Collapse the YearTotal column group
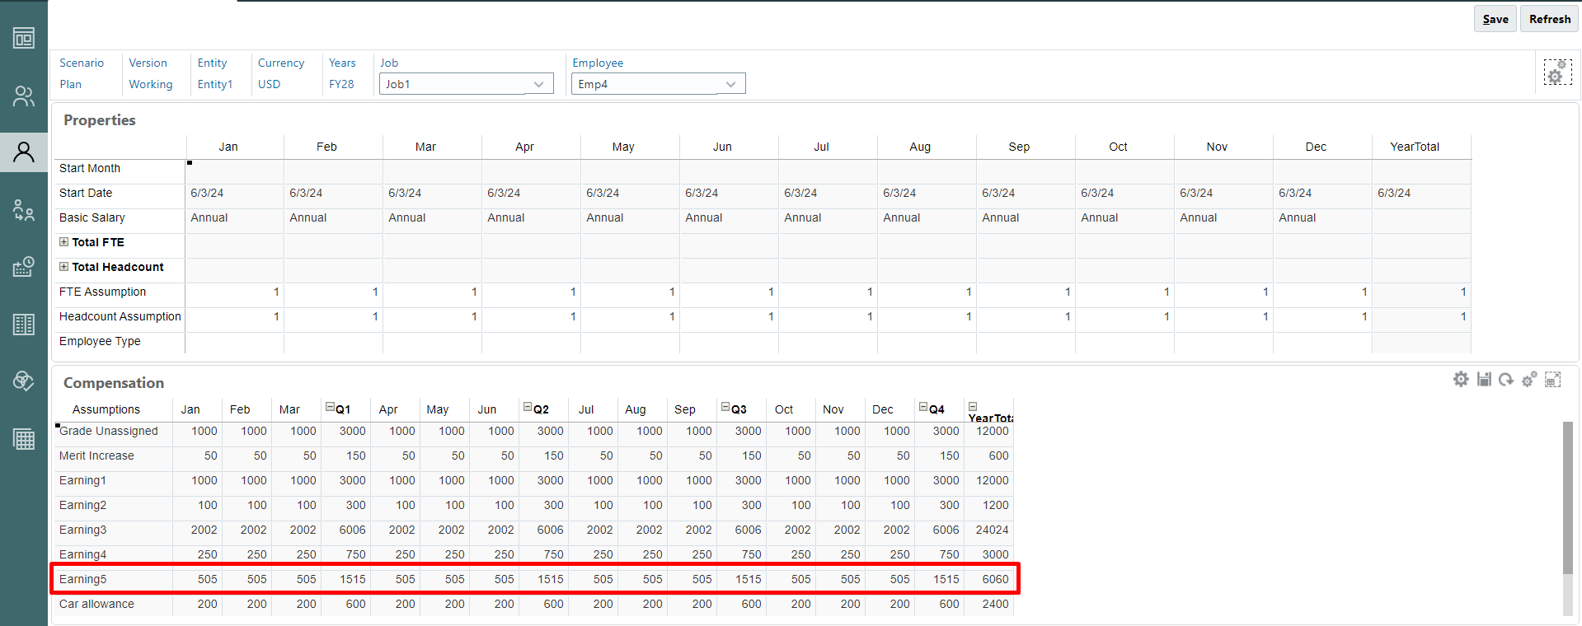 pyautogui.click(x=973, y=407)
